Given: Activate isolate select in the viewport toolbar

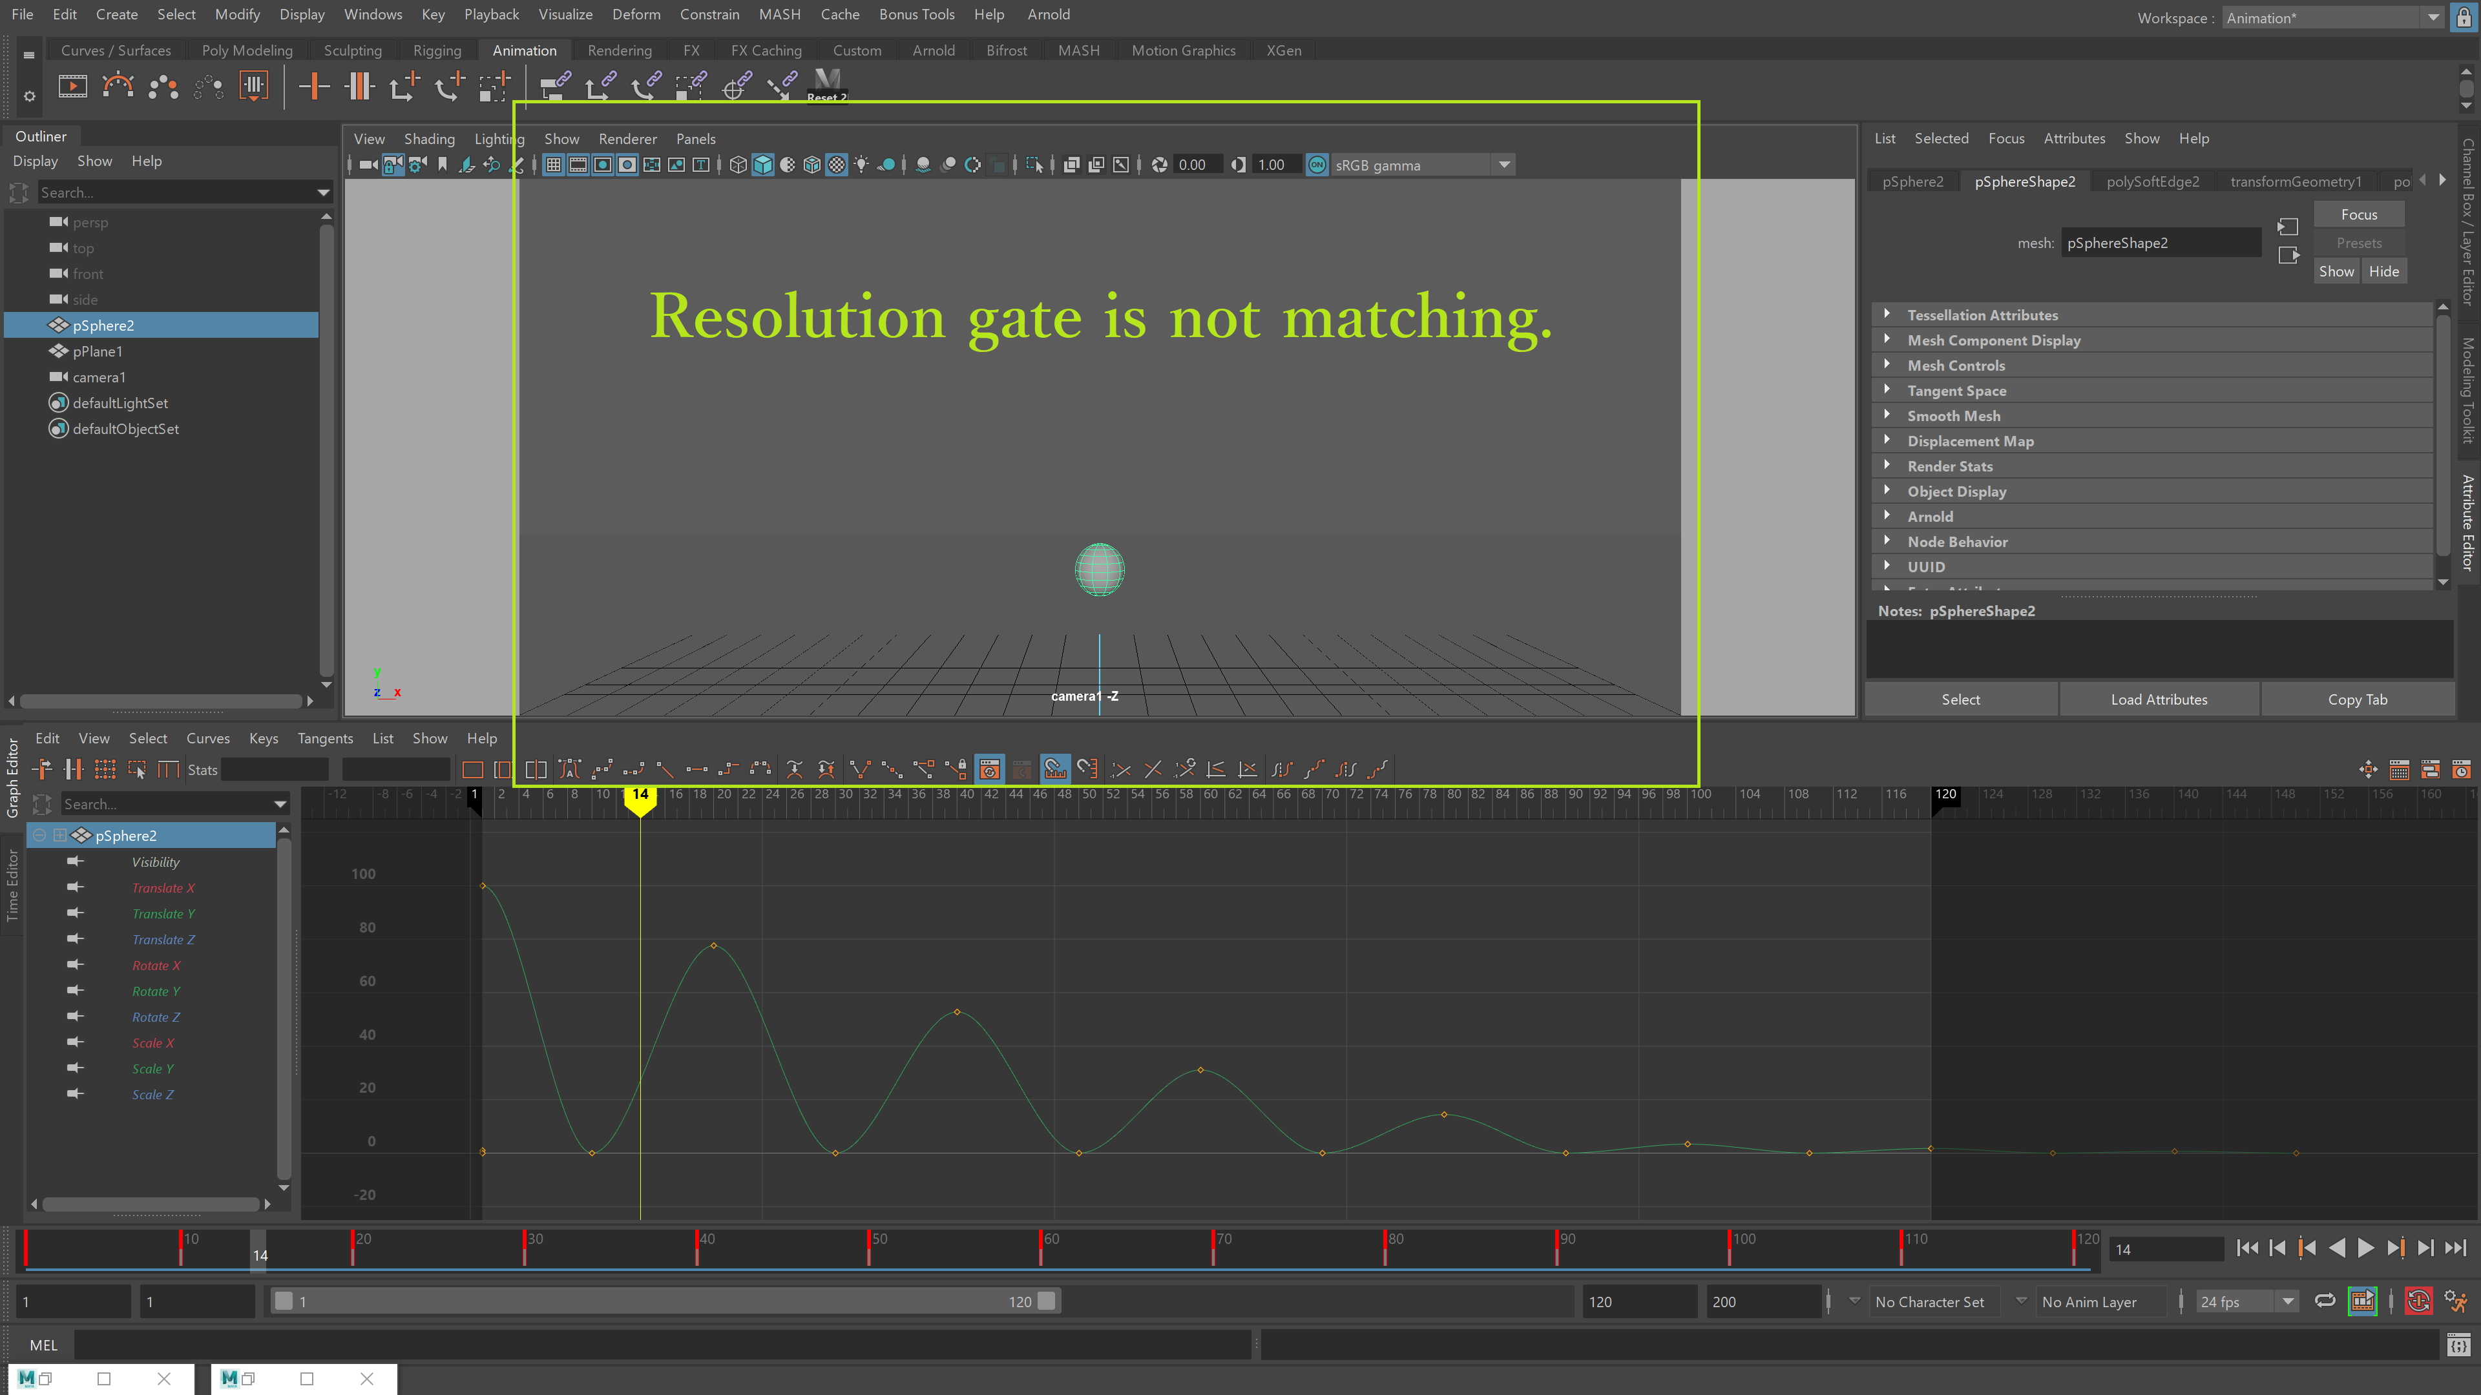Looking at the screenshot, I should coord(1036,165).
